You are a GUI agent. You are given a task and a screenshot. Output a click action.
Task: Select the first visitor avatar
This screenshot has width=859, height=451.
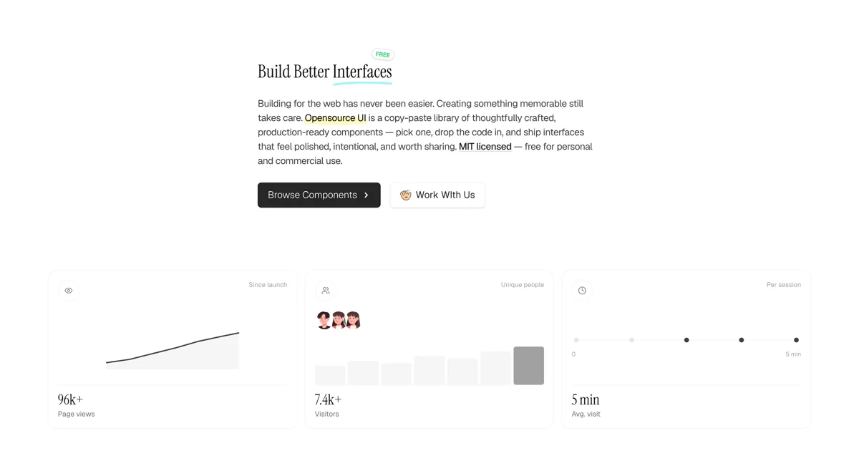click(x=324, y=320)
